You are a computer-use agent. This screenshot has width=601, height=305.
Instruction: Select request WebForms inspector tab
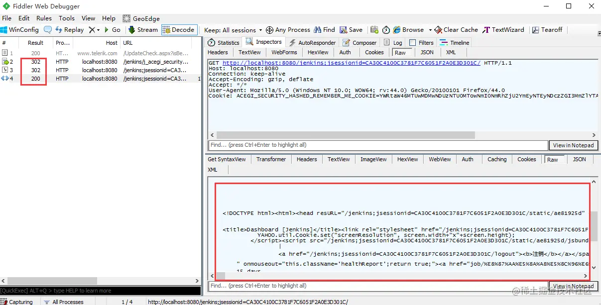click(x=284, y=52)
